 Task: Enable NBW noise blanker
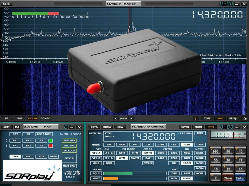coord(187,153)
